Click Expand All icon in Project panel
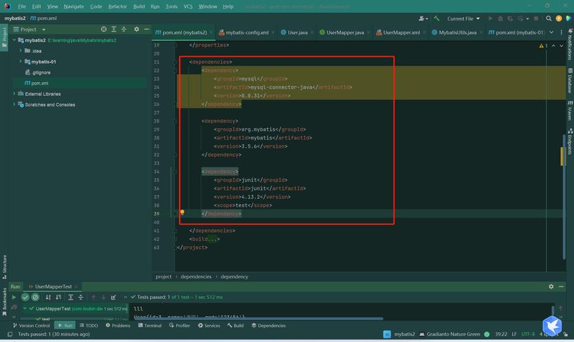This screenshot has width=574, height=342. click(x=114, y=29)
